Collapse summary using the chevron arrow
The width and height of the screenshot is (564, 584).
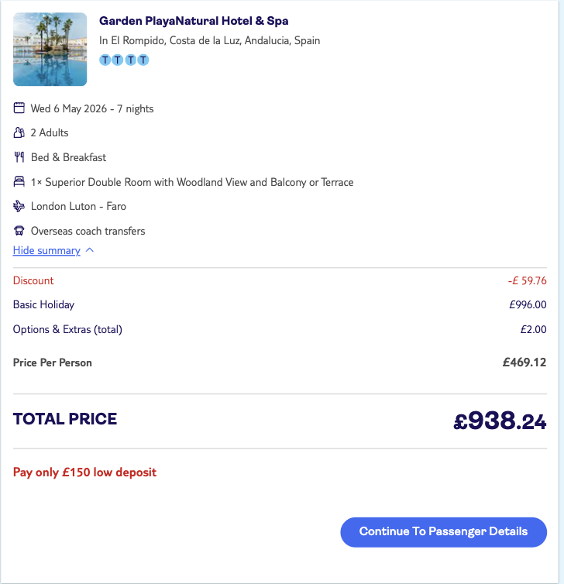[89, 251]
